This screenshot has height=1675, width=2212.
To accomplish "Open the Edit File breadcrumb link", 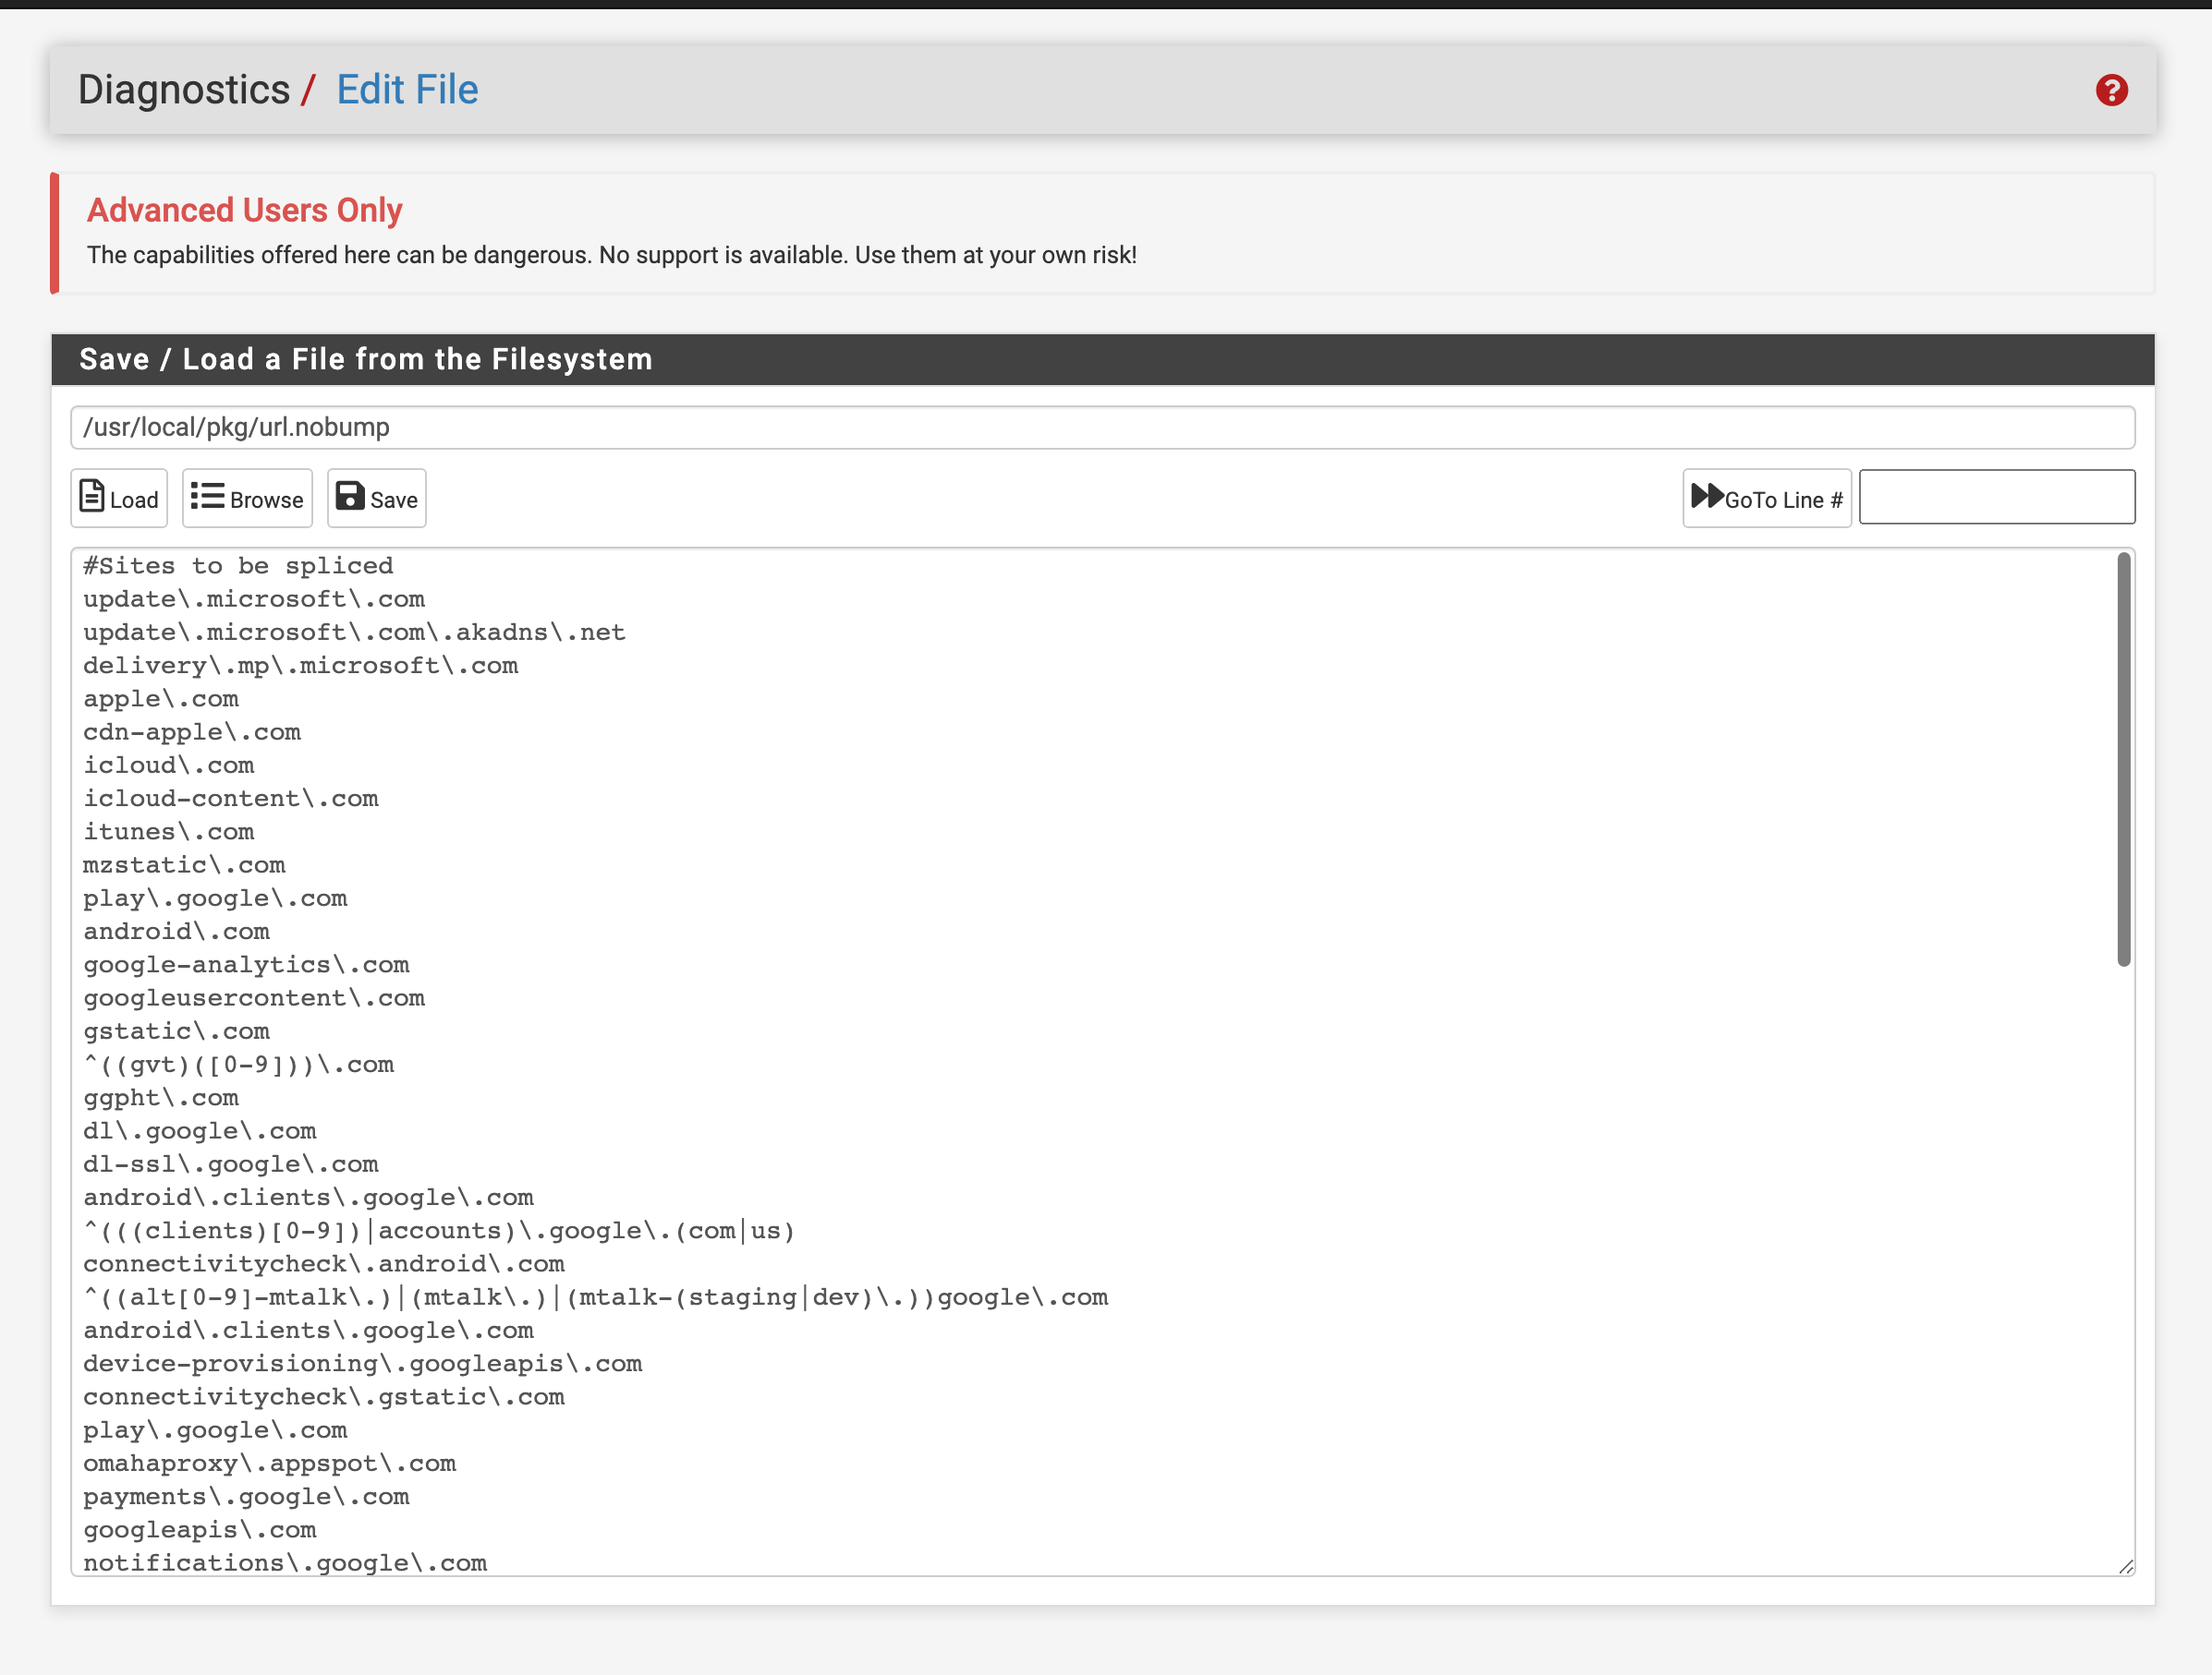I will pos(408,90).
